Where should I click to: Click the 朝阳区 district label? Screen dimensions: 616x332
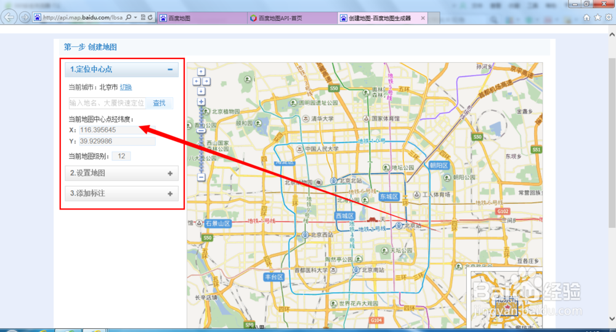439,166
